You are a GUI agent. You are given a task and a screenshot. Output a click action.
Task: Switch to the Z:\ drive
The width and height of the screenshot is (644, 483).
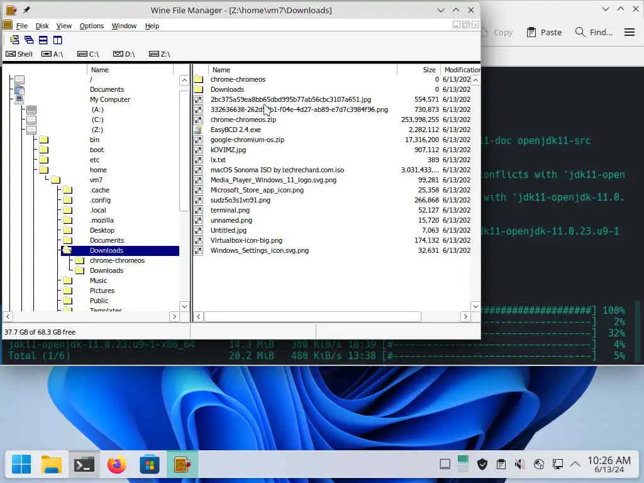tap(159, 54)
